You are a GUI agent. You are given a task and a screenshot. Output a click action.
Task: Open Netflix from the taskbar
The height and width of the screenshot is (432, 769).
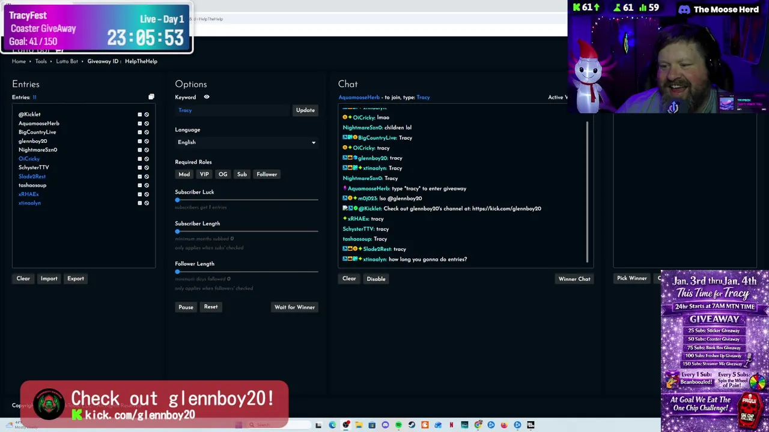451,425
